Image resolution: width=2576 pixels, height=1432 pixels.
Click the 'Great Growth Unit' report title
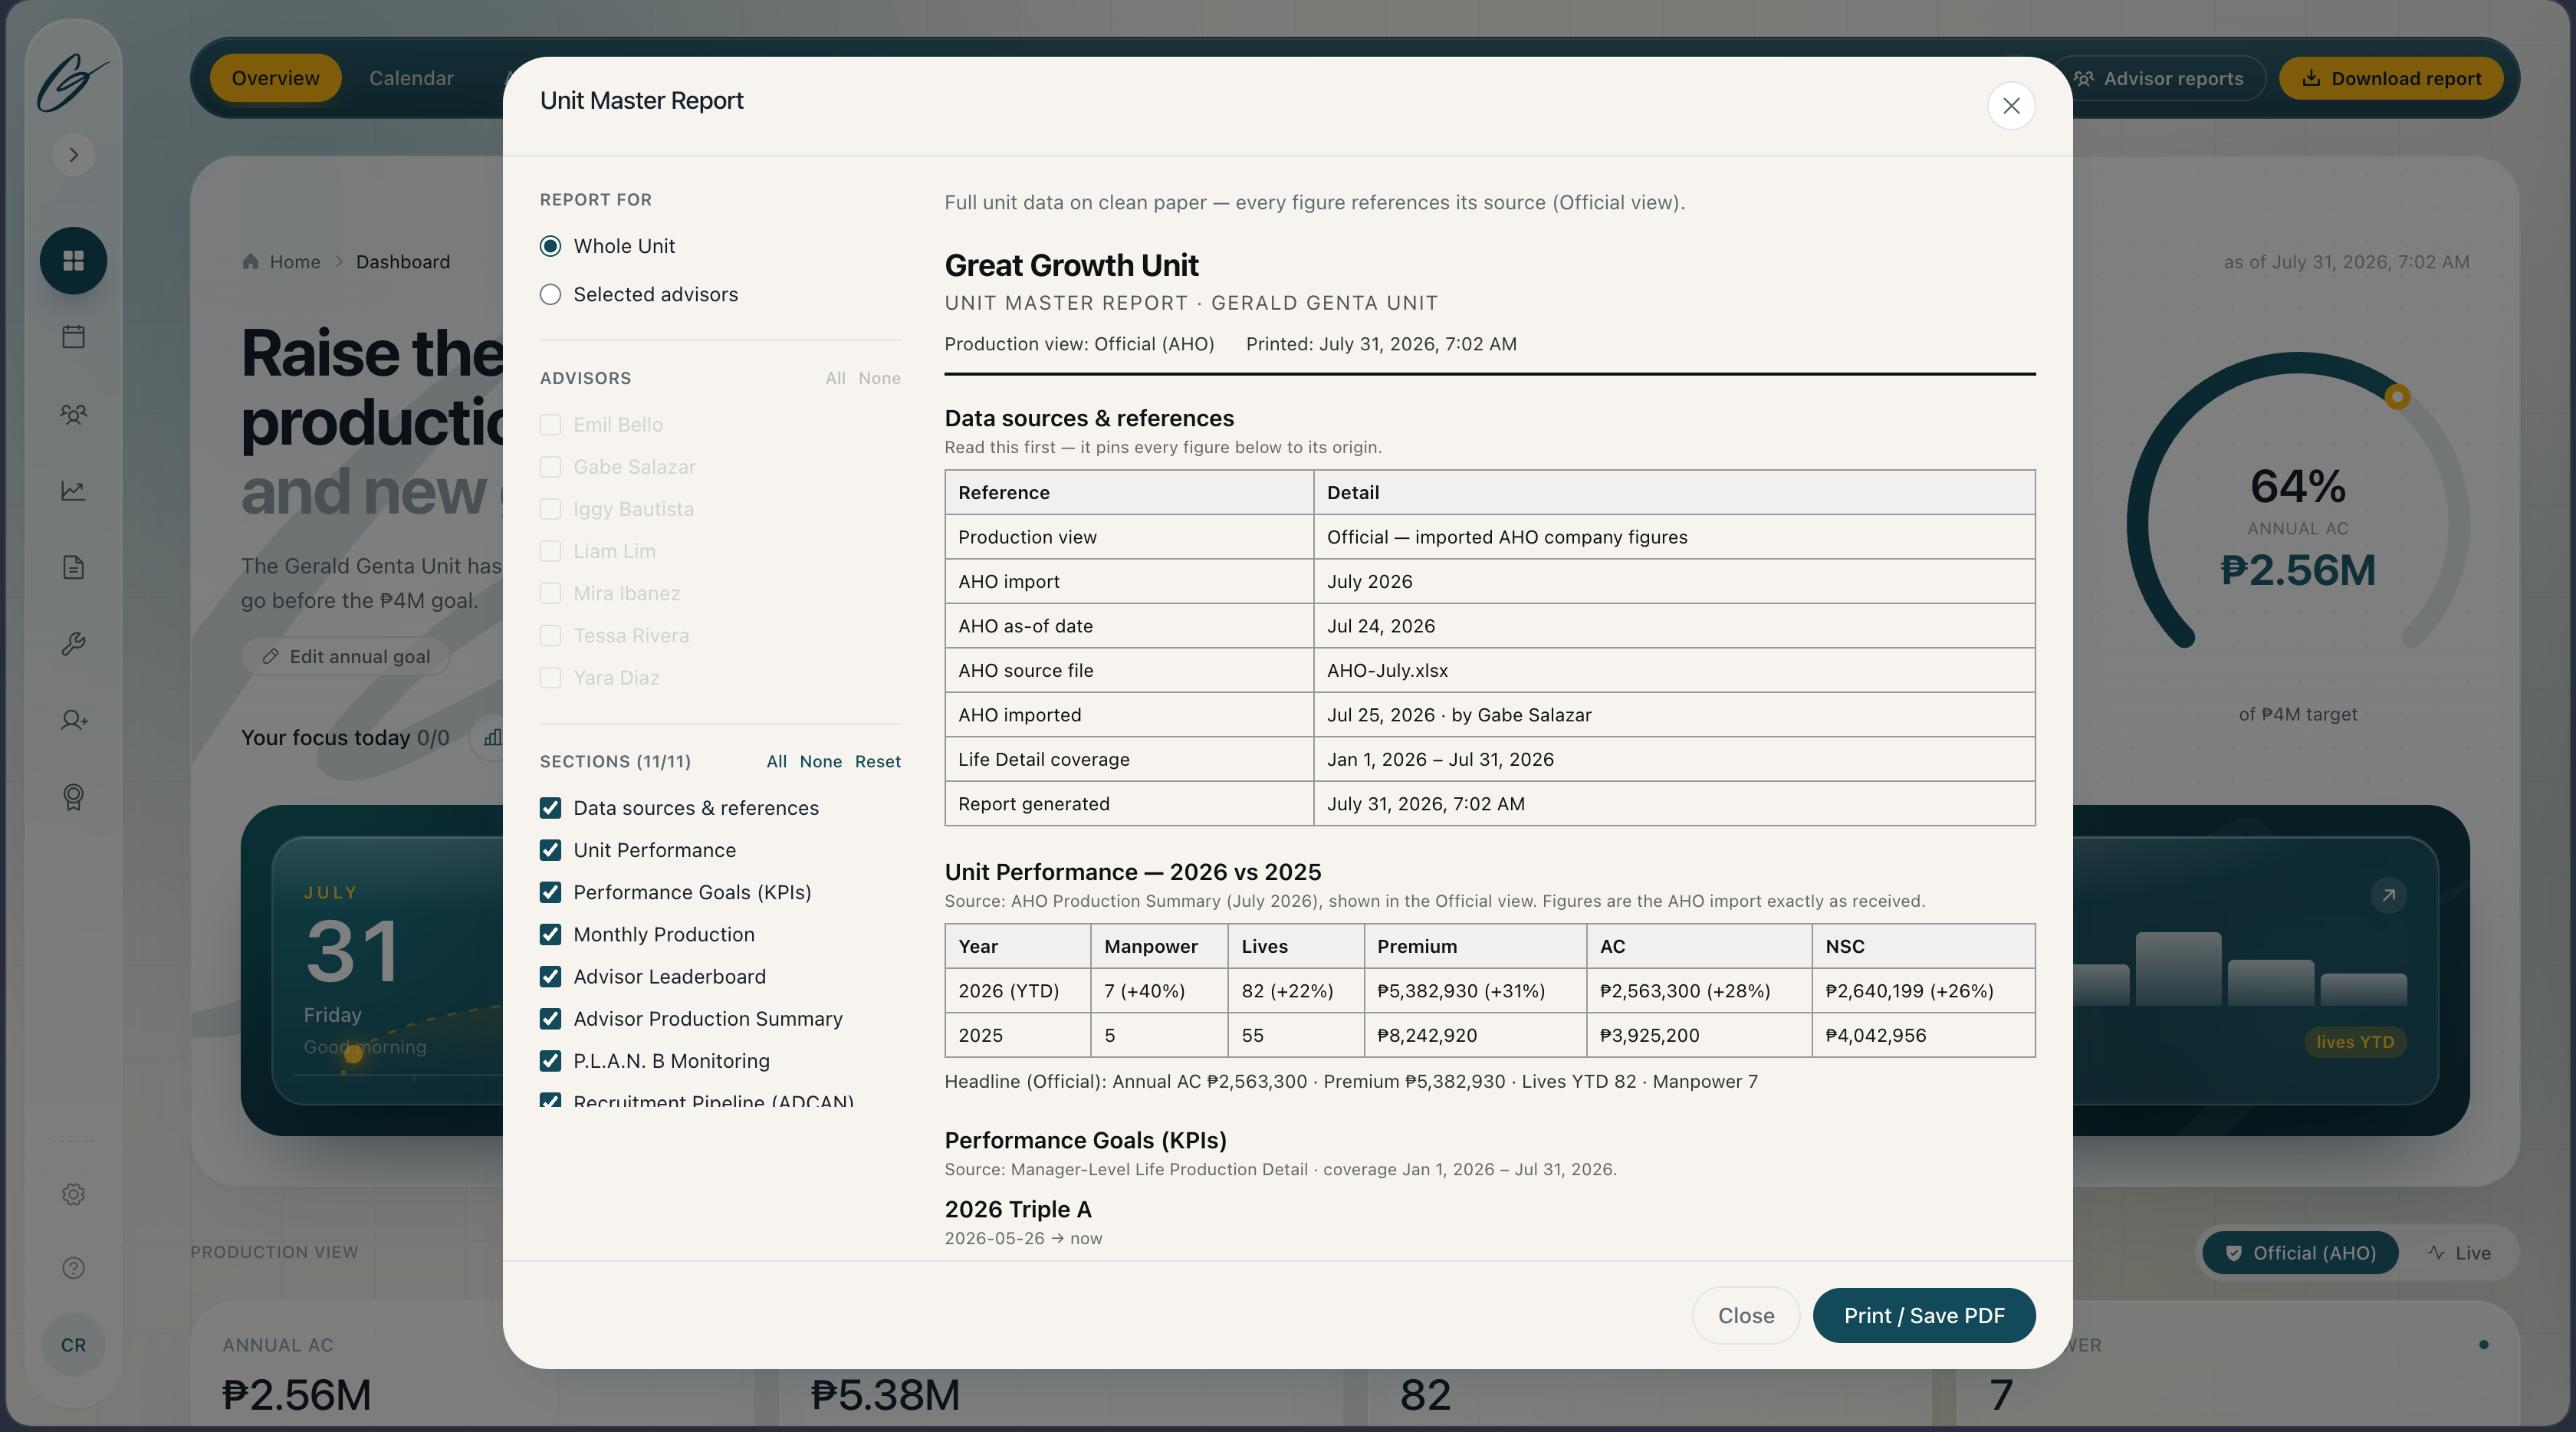[1071, 265]
